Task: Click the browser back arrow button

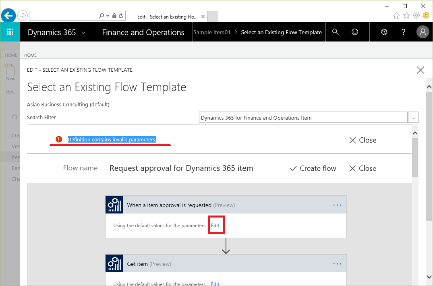Action: pyautogui.click(x=8, y=15)
